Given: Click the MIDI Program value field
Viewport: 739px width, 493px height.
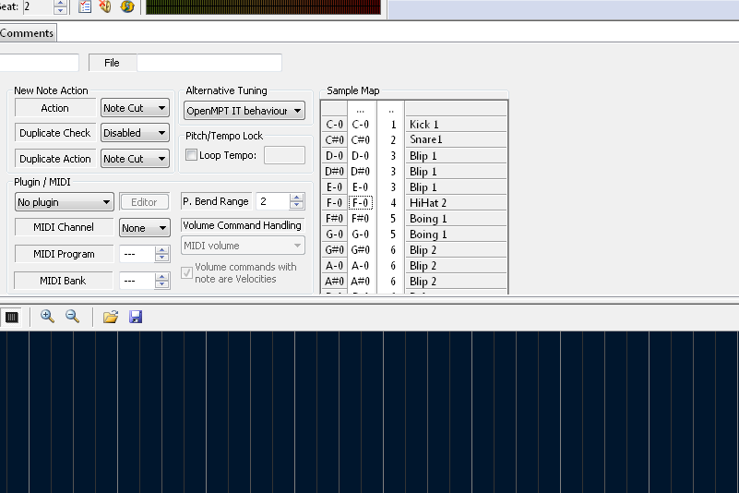Looking at the screenshot, I should 137,254.
